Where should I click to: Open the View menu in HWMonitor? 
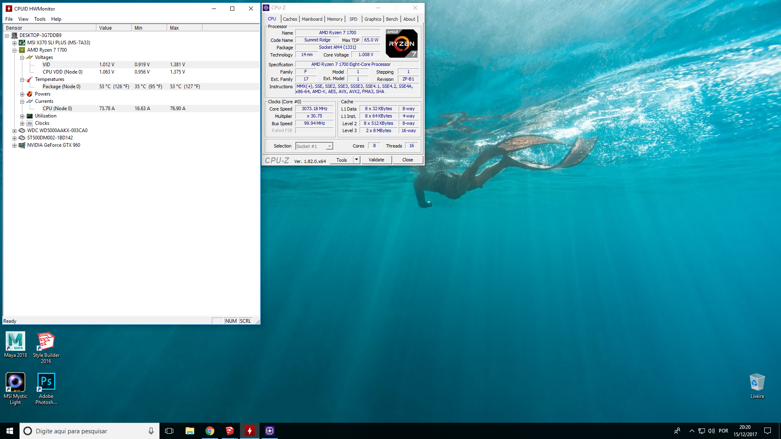(x=23, y=19)
